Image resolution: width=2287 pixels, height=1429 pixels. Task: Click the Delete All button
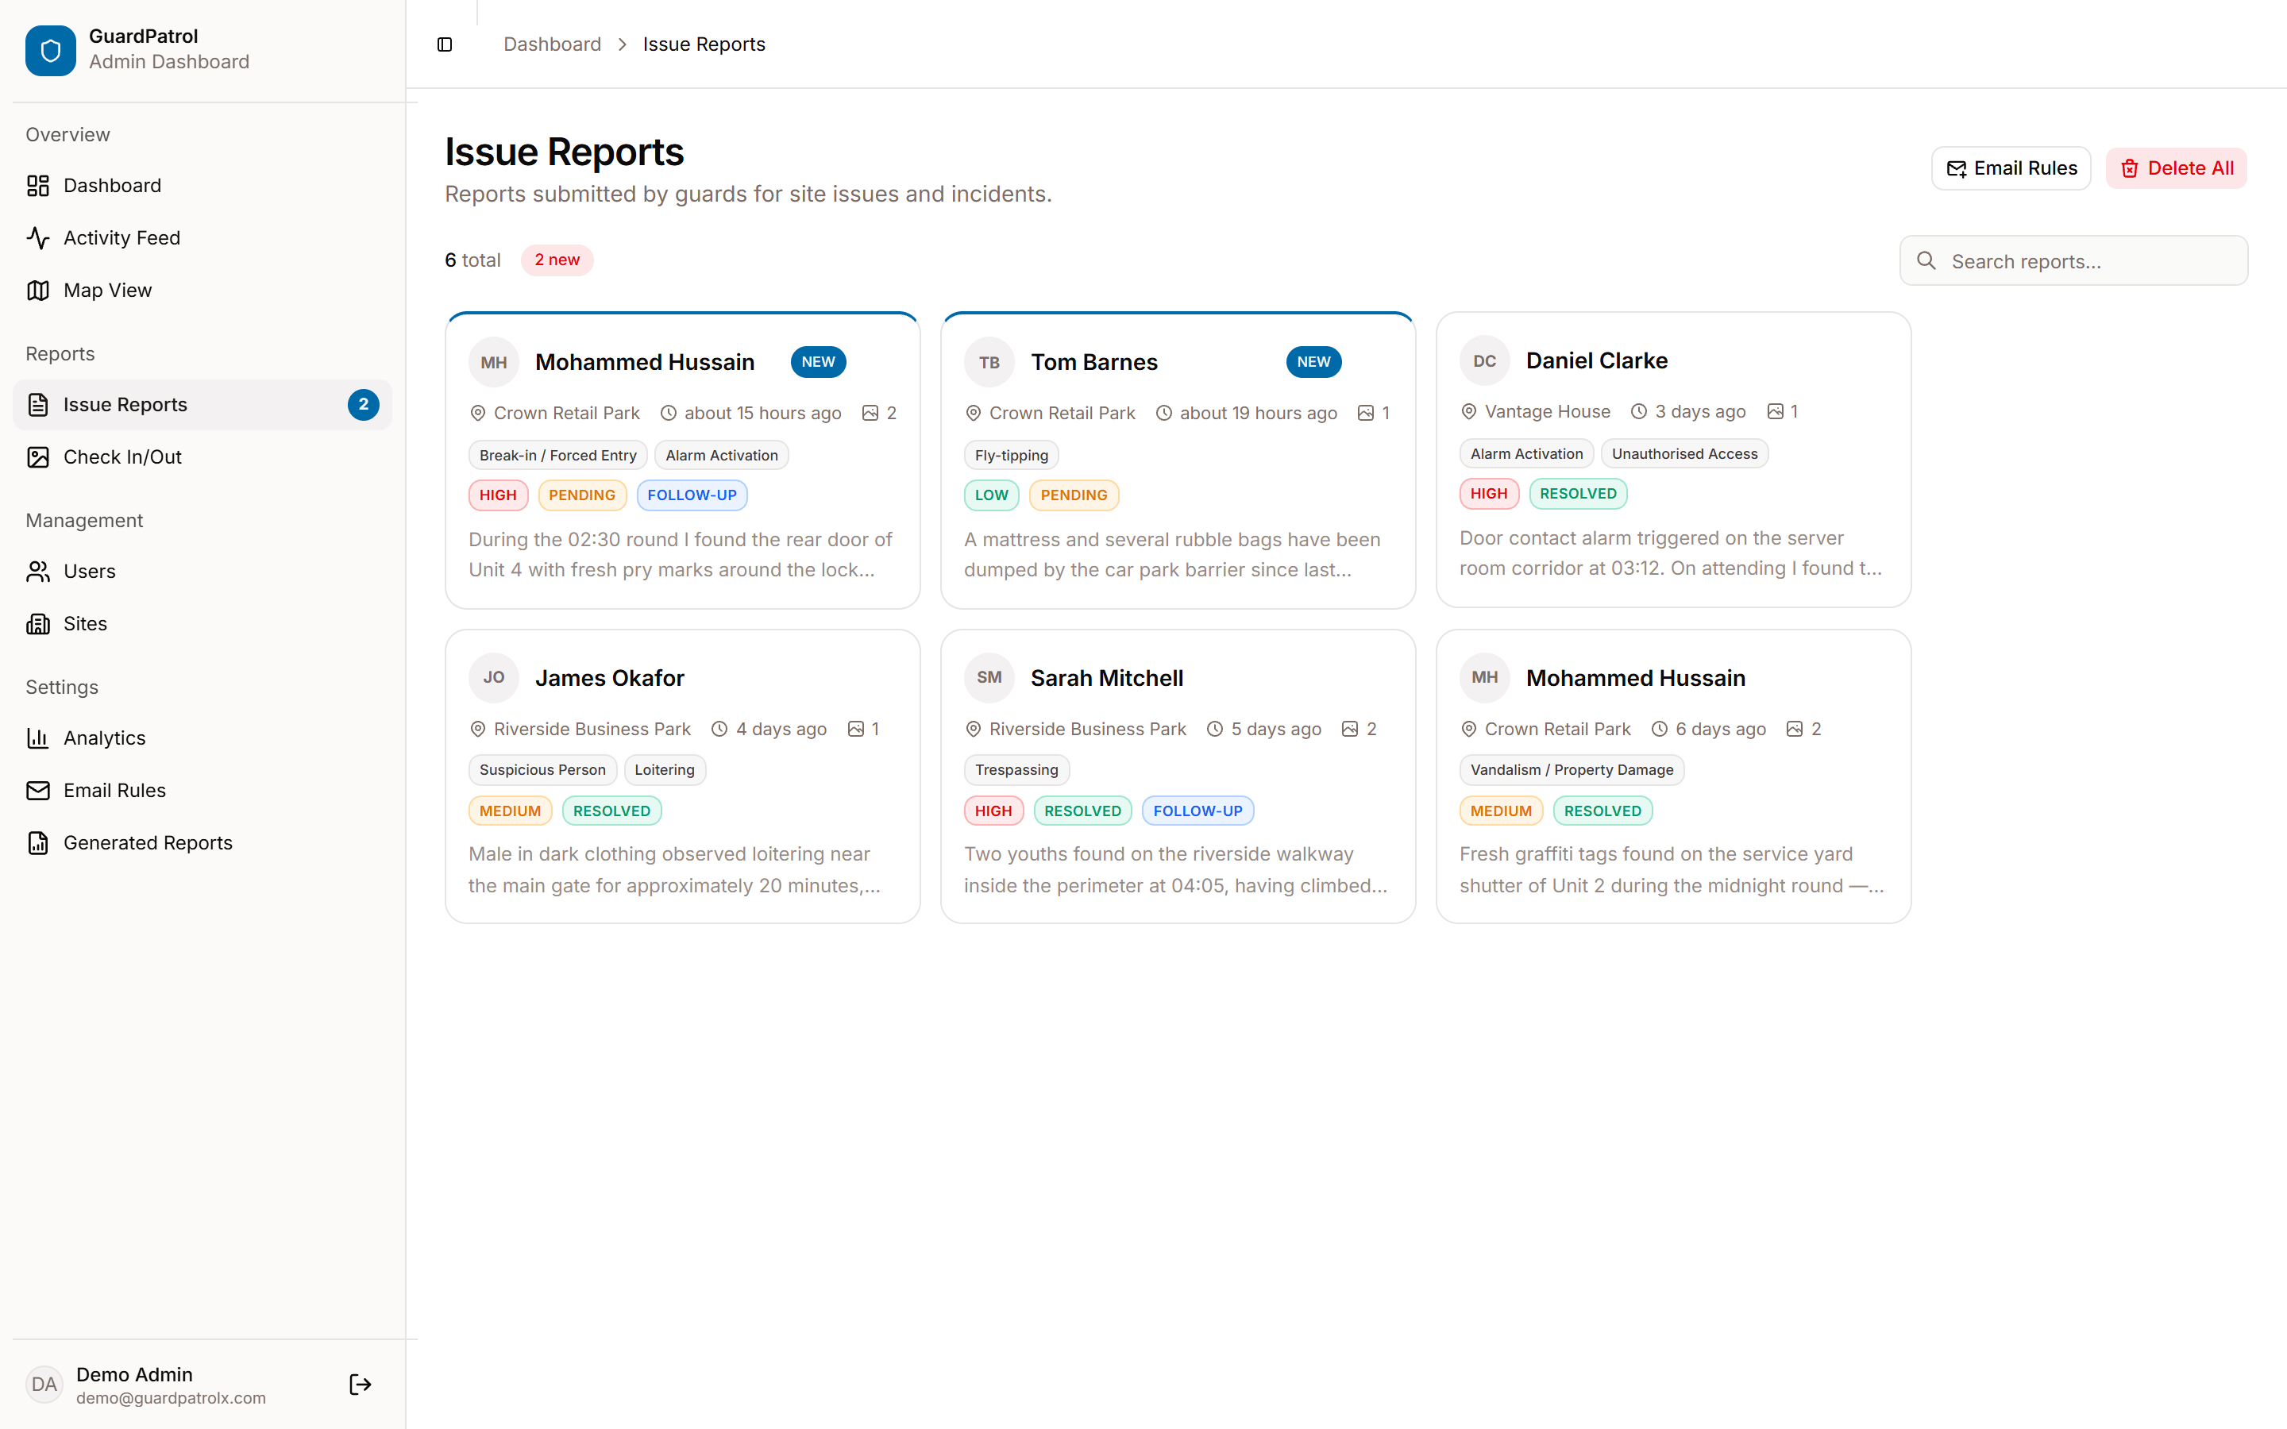click(x=2176, y=168)
